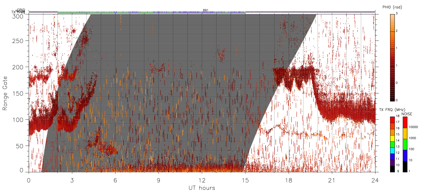Click the blue NOISE swatch between 10 and 100

pos(404,155)
